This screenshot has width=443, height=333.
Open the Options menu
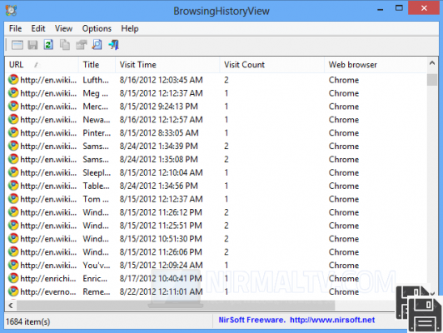[x=97, y=28]
